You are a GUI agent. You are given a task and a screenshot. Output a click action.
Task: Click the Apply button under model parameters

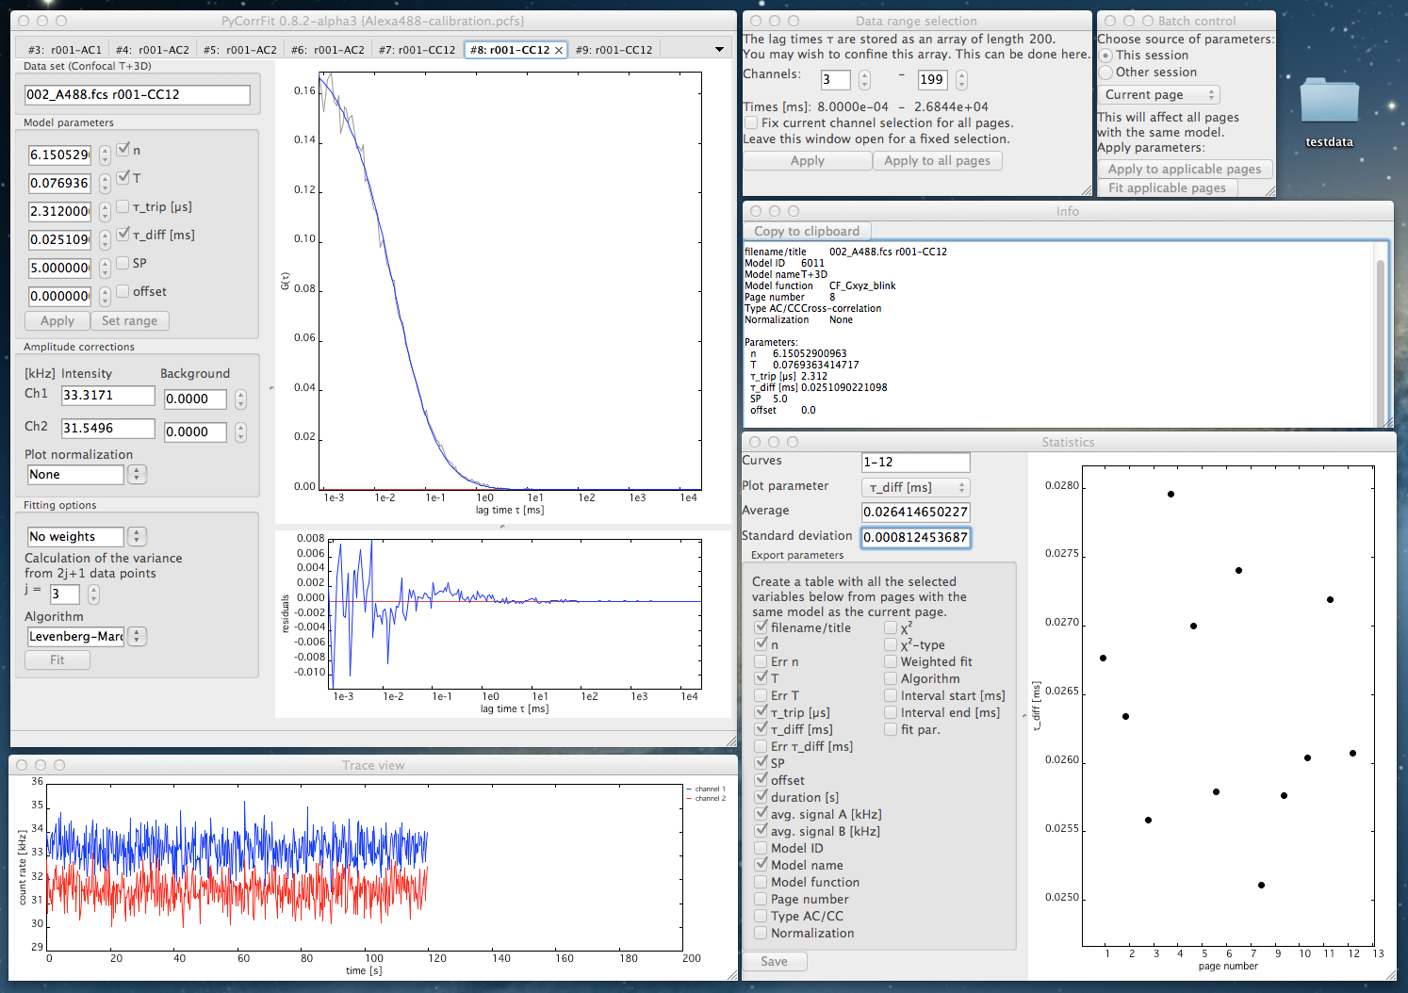57,320
